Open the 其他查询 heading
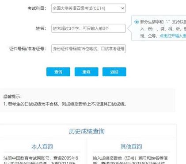 (131, 147)
